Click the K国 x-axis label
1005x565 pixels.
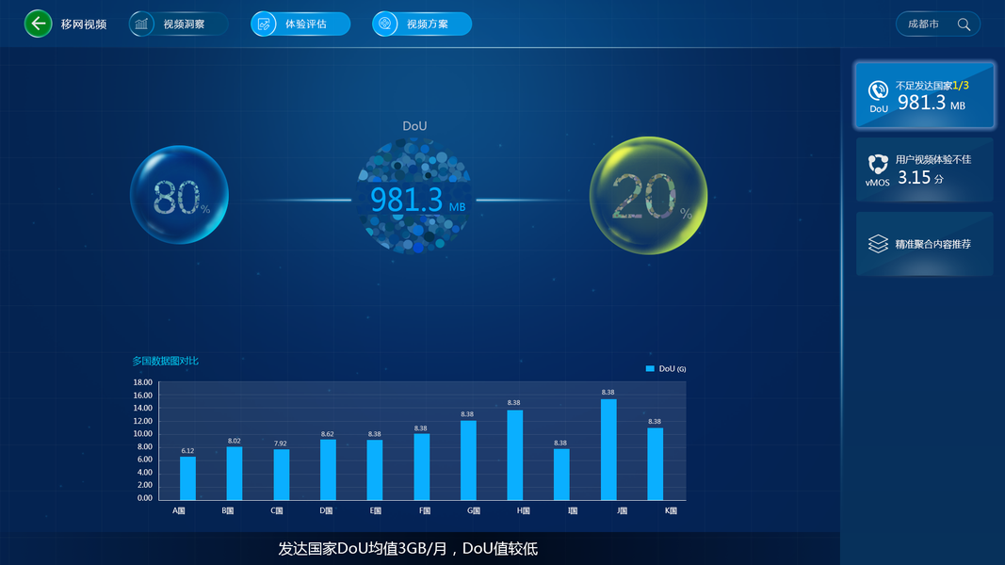pos(671,510)
